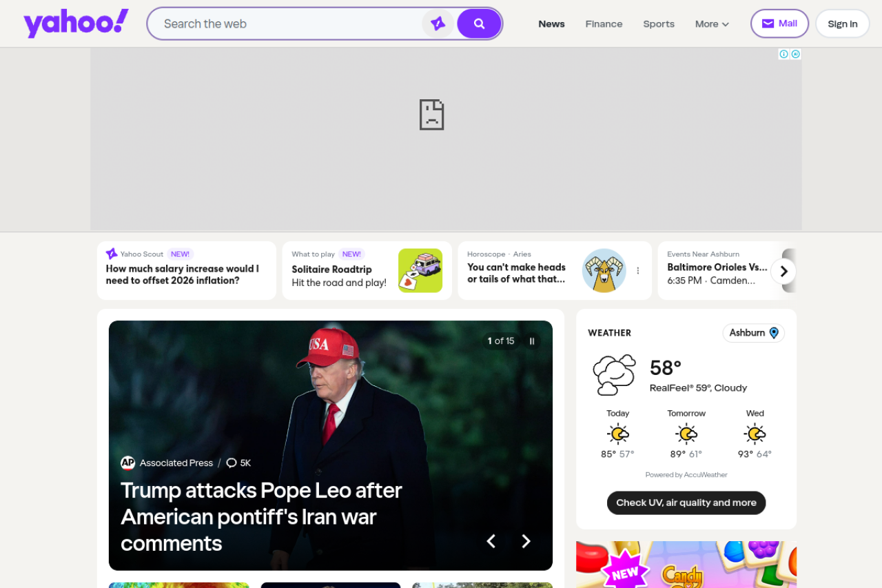Open the Finance navigation tab
The width and height of the screenshot is (882, 588).
[x=604, y=23]
